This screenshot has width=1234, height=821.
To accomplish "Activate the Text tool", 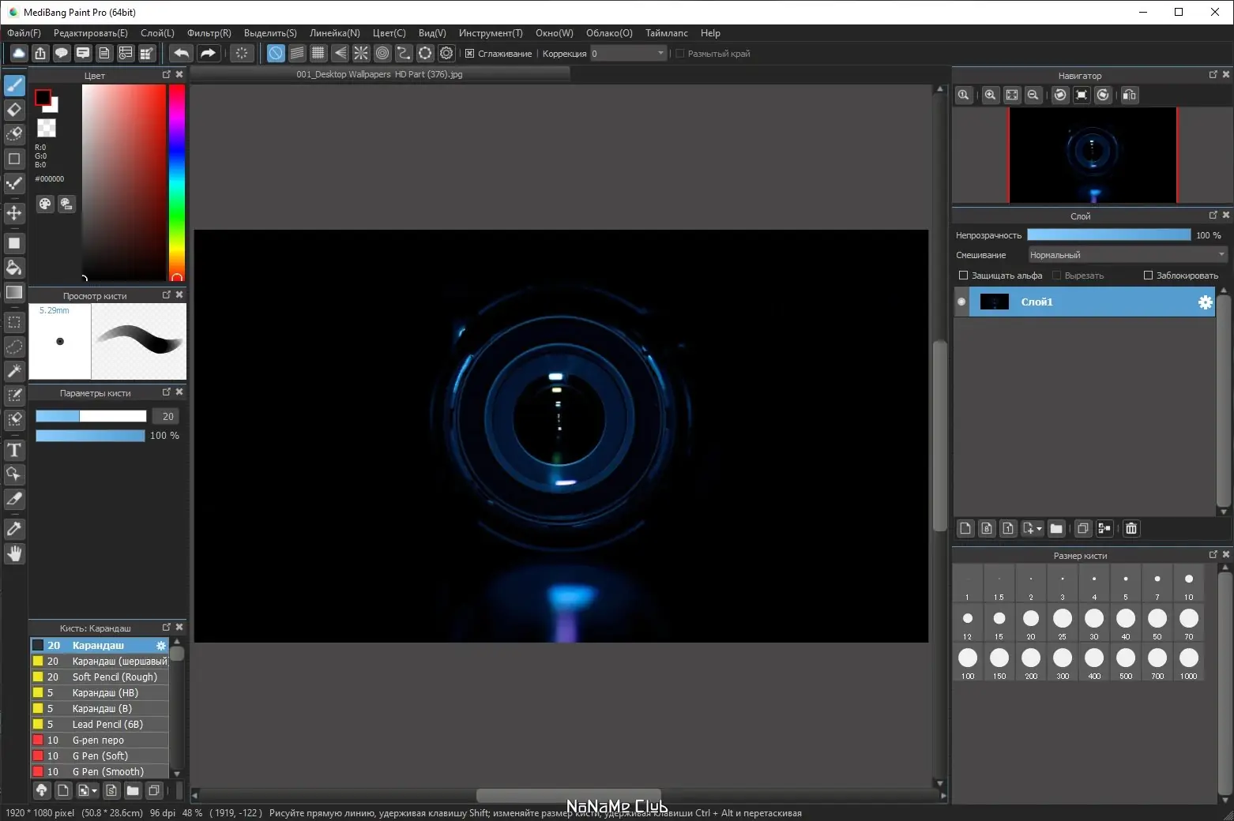I will click(14, 450).
